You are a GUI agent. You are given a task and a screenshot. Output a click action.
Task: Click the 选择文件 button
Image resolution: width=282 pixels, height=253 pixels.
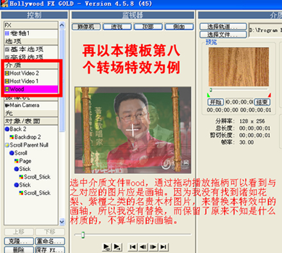[x=223, y=35]
